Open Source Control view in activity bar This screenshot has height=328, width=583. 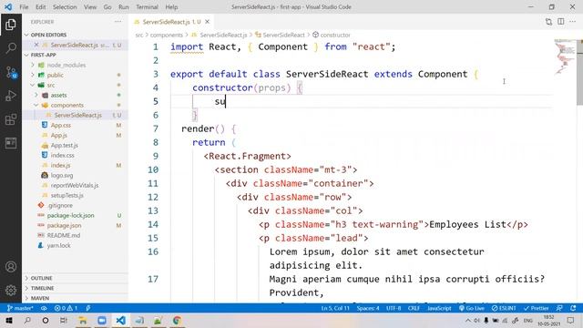[x=11, y=72]
